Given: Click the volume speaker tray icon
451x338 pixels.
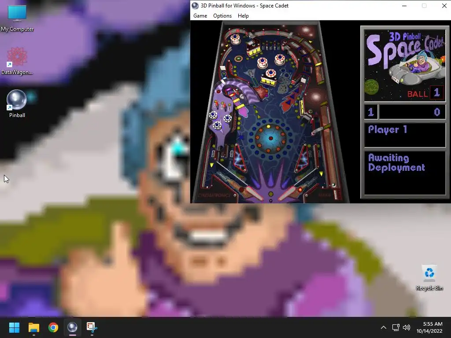Looking at the screenshot, I should click(x=407, y=327).
